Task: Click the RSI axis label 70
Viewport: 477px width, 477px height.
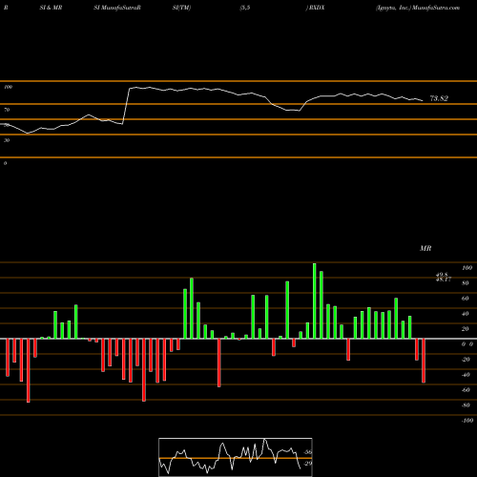Action: click(7, 110)
